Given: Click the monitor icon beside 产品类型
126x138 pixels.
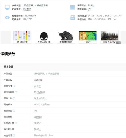Looking at the screenshot, I should tap(7, 7).
